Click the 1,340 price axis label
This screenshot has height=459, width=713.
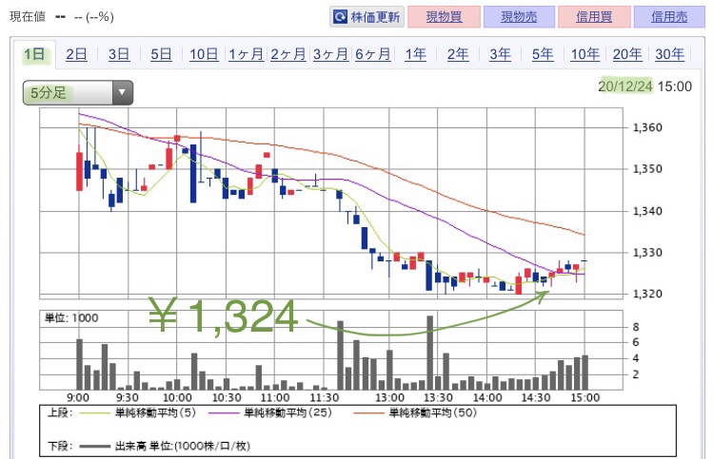(647, 211)
